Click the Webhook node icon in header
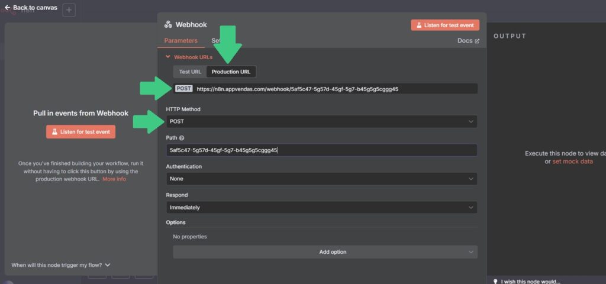The width and height of the screenshot is (606, 284). 168,25
